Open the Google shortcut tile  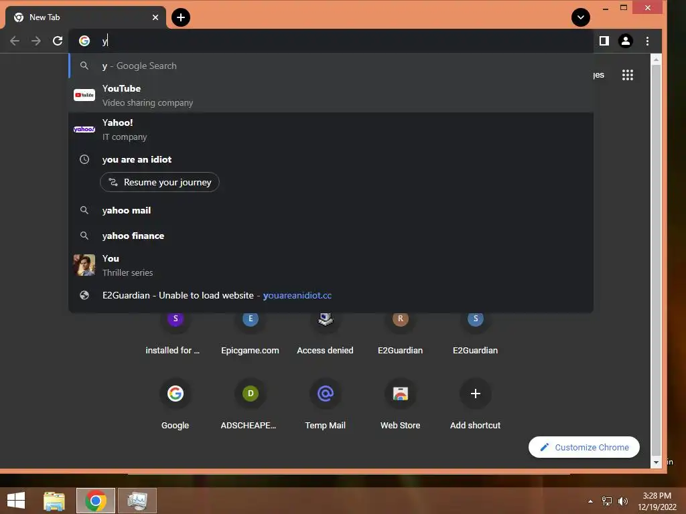[175, 404]
